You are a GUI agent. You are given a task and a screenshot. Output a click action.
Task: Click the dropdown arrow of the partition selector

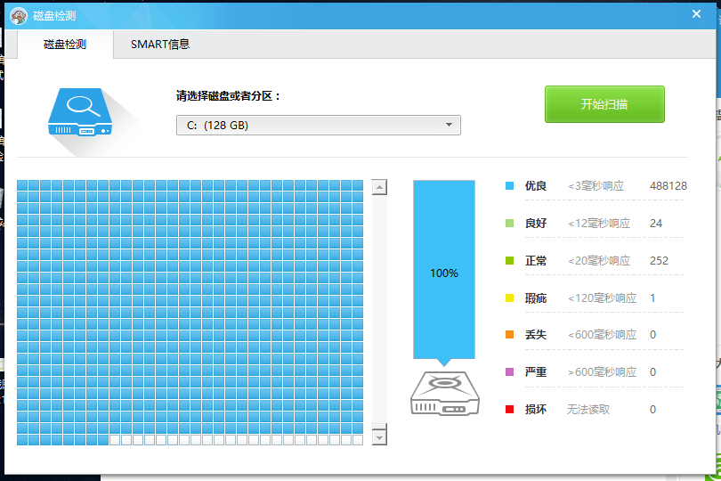point(449,126)
